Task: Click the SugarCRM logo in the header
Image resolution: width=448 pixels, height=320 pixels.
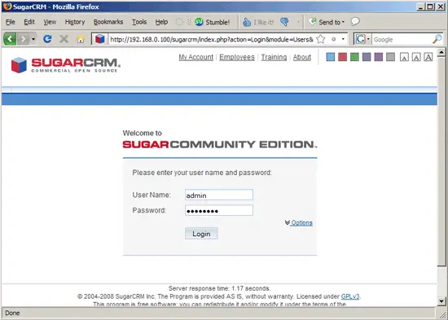Action: 66,65
